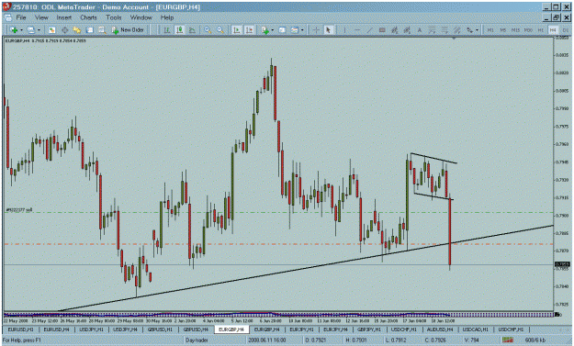
Task: Switch to the EURJPY,H1 chart tab
Action: (x=302, y=329)
